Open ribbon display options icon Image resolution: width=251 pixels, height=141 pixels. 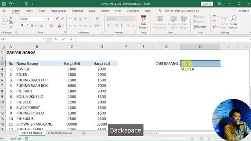[x=220, y=4]
